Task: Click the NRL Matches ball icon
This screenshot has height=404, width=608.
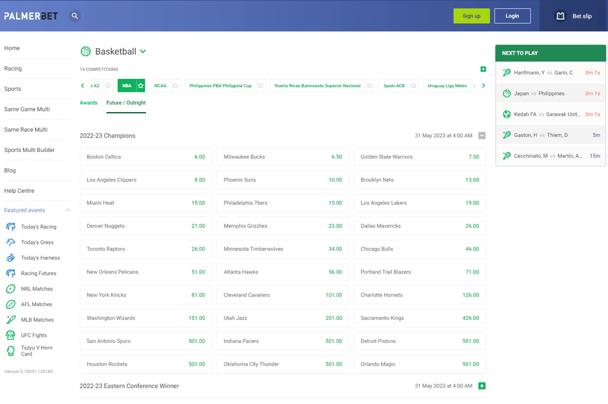Action: pyautogui.click(x=11, y=288)
